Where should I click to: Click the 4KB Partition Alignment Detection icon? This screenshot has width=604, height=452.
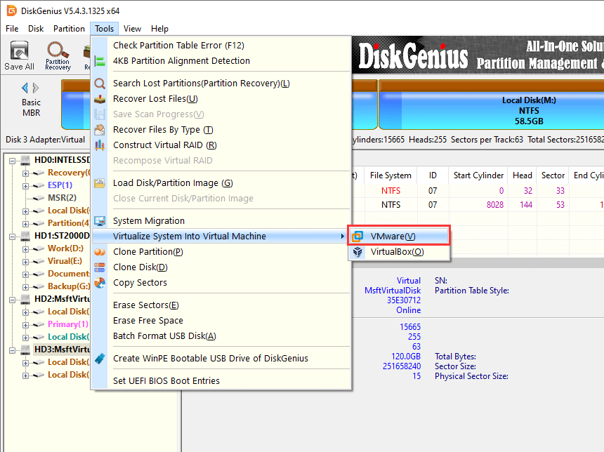tap(100, 61)
